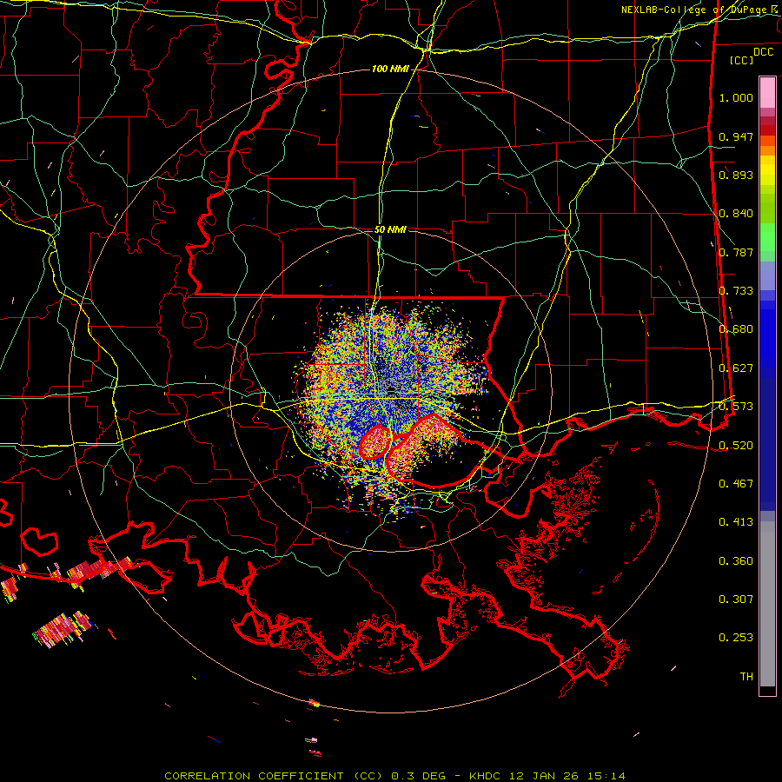Viewport: 782px width, 782px height.
Task: Click the 0.733 color scale value
Action: (x=736, y=291)
